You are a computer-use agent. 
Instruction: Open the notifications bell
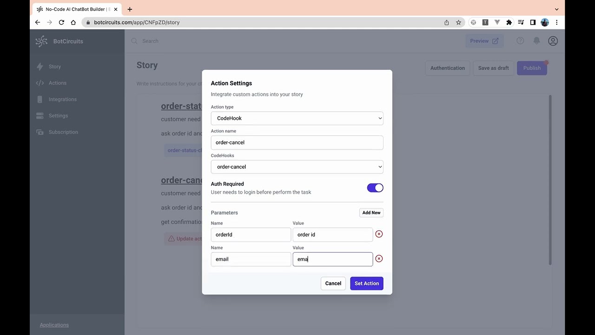click(x=536, y=41)
